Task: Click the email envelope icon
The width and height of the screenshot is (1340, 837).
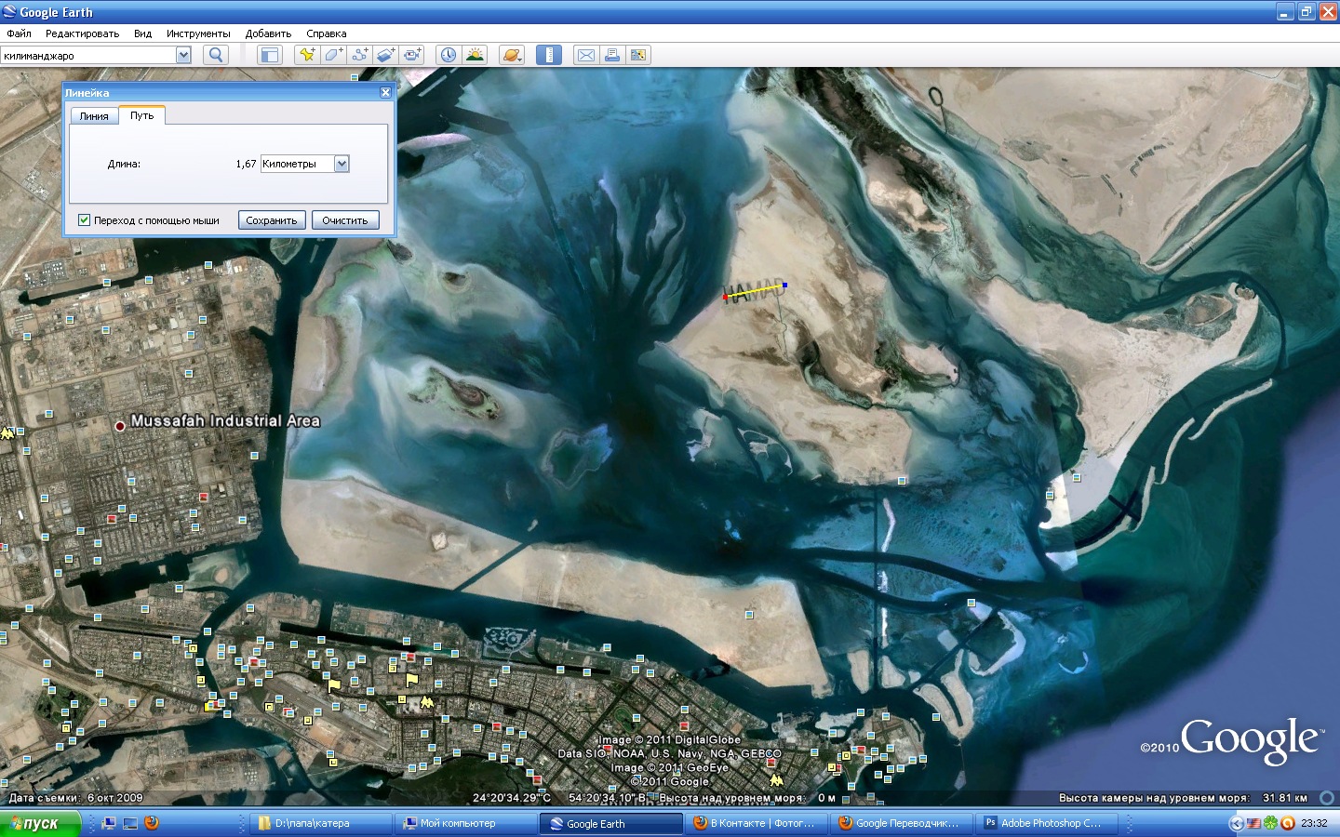Action: (x=585, y=55)
